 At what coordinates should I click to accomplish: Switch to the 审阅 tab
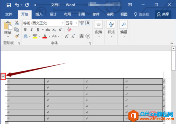(110, 14)
